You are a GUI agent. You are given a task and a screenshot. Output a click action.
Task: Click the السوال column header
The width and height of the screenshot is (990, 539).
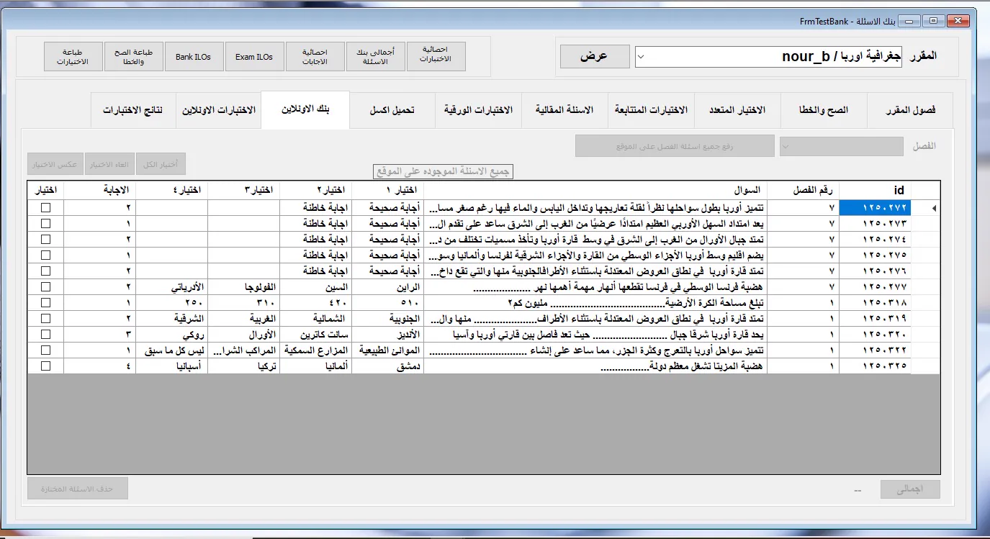tap(596, 190)
